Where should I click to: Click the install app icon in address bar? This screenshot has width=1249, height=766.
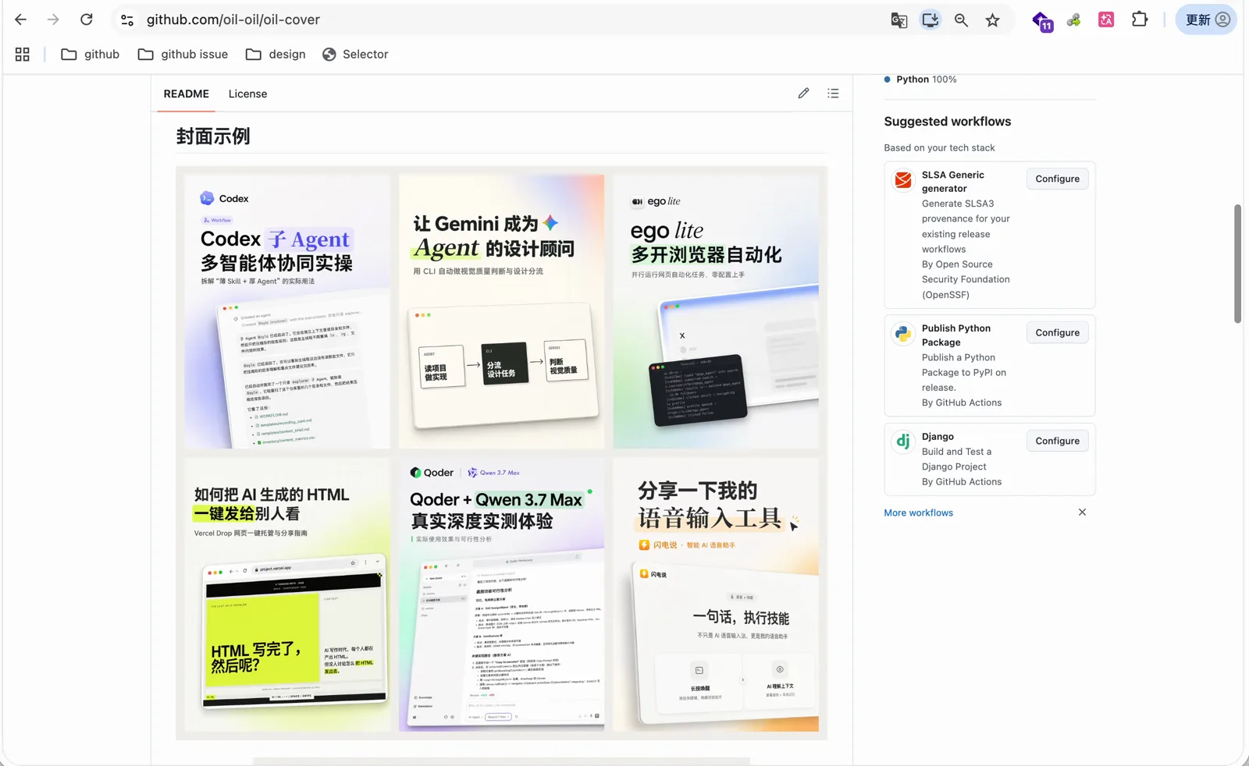pos(930,20)
